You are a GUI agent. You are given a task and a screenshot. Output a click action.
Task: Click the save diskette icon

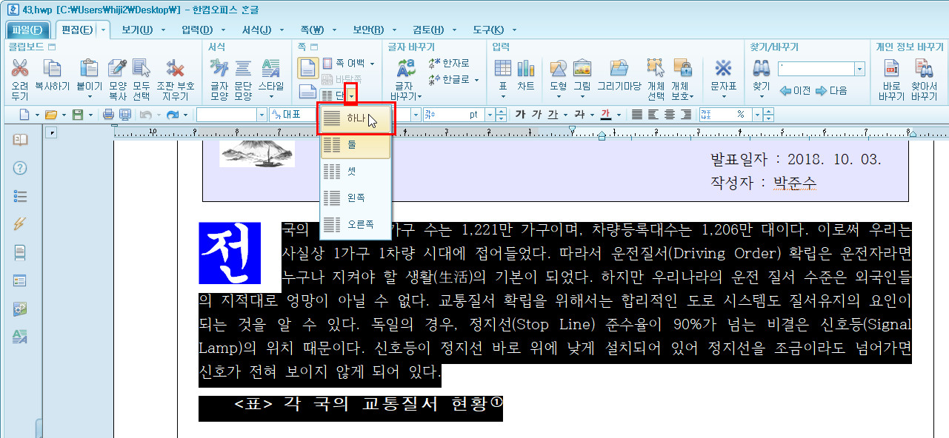77,115
